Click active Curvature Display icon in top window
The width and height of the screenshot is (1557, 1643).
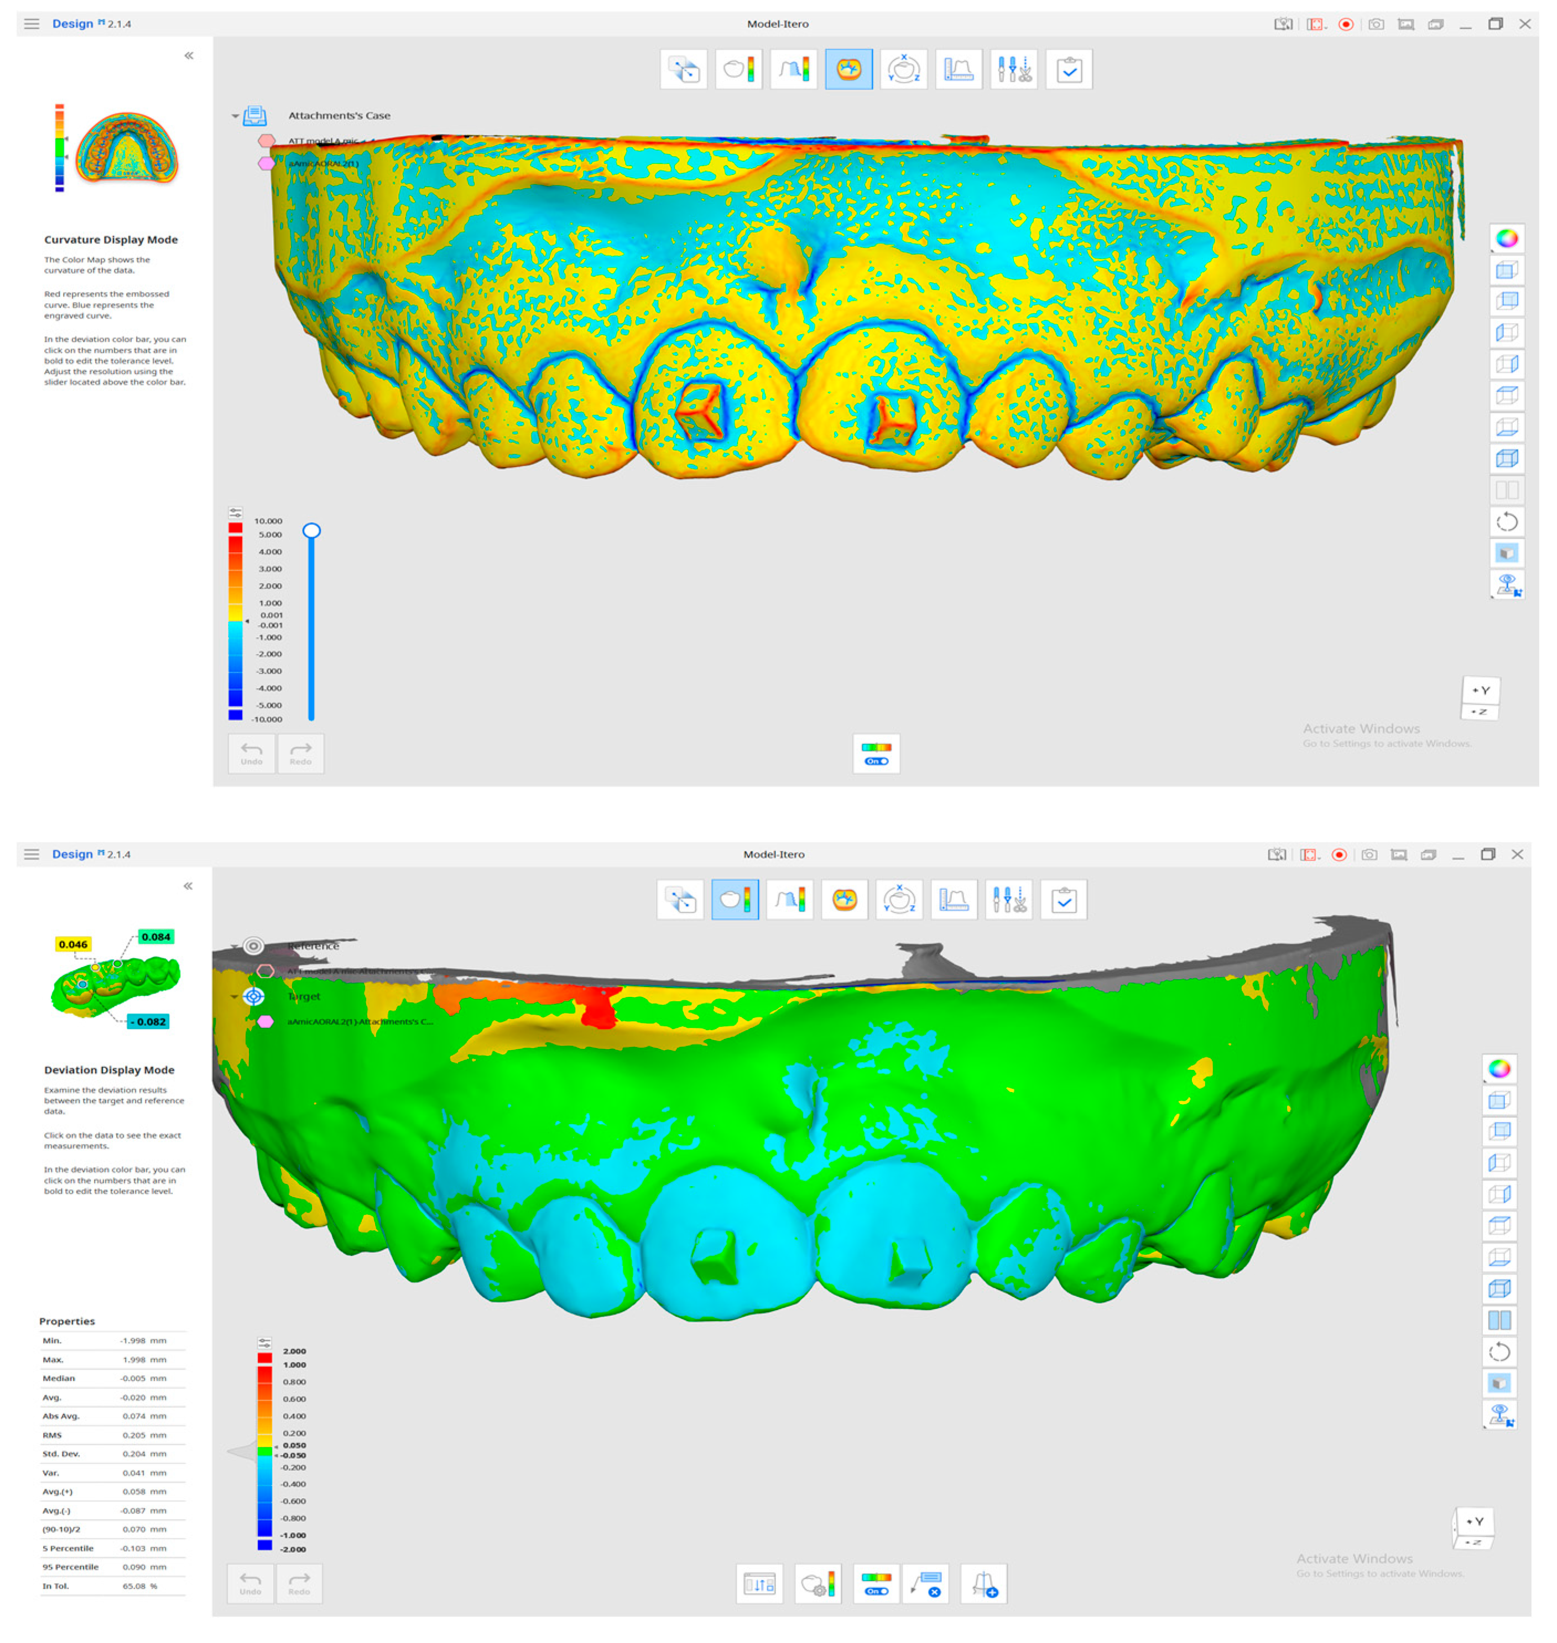point(848,69)
